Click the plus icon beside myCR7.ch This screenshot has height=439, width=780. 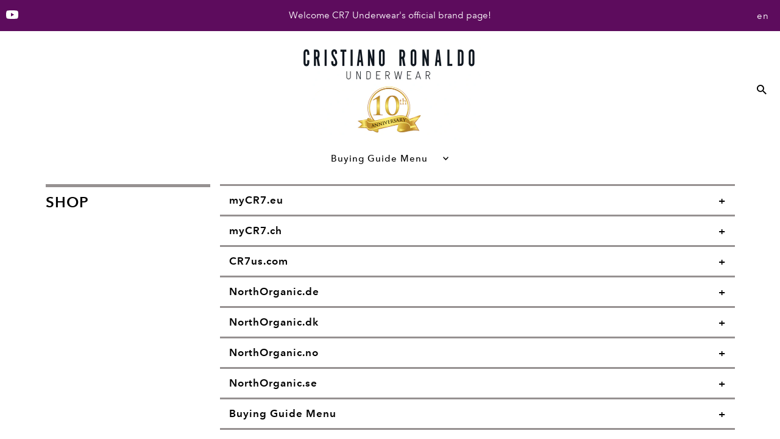point(721,232)
